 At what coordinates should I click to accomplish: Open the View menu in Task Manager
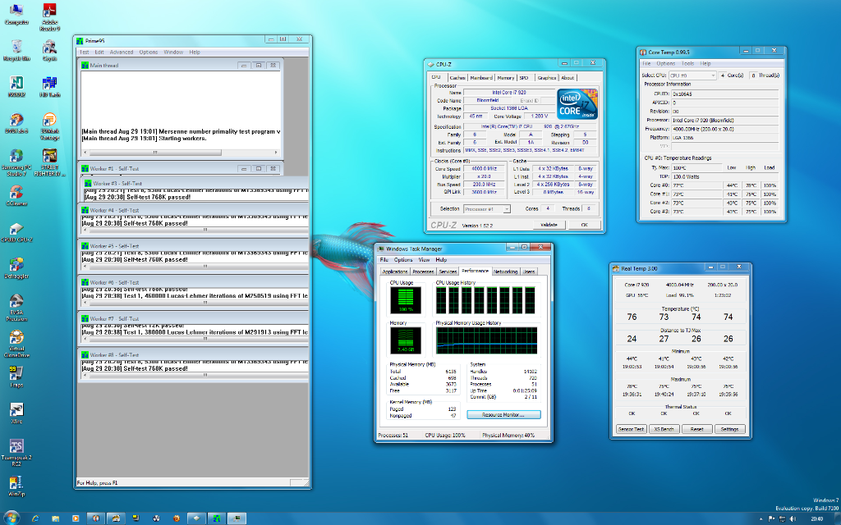click(x=424, y=260)
